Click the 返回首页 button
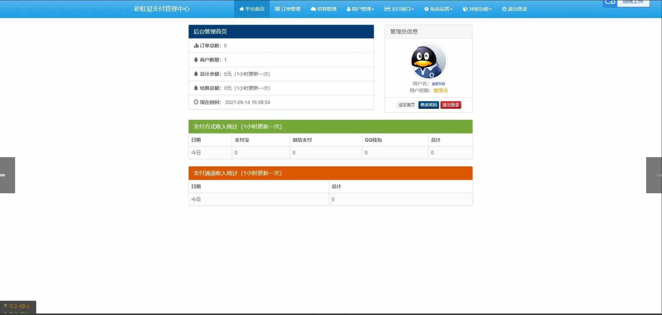 click(x=406, y=105)
